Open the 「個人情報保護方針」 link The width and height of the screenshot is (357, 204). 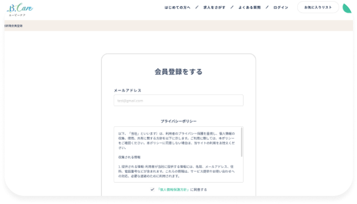pos(173,190)
